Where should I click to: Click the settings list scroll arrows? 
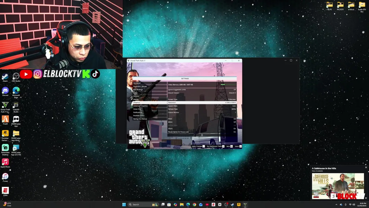pyautogui.click(x=202, y=135)
